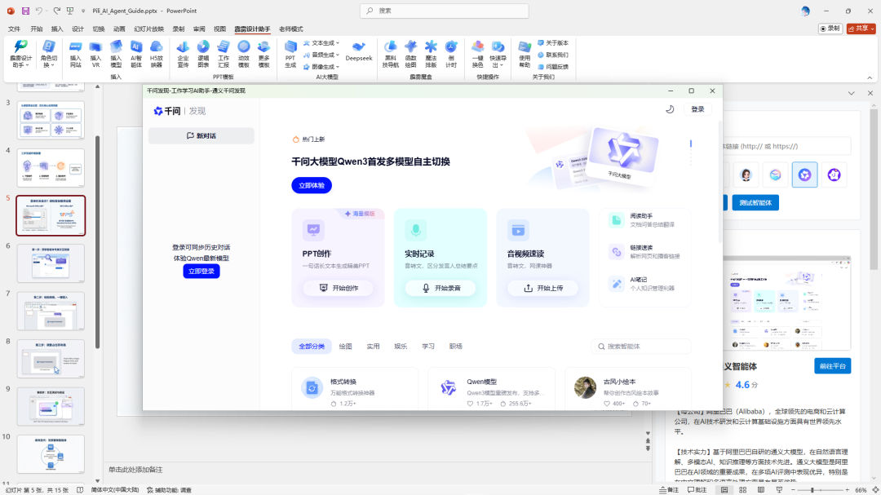Switch to the 插入 ribbon tab
Screen dimensions: 881x495
(57, 29)
